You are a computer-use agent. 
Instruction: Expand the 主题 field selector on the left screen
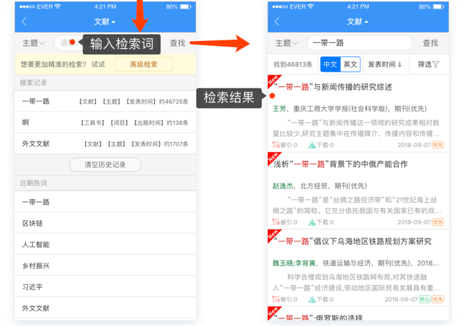tap(33, 43)
